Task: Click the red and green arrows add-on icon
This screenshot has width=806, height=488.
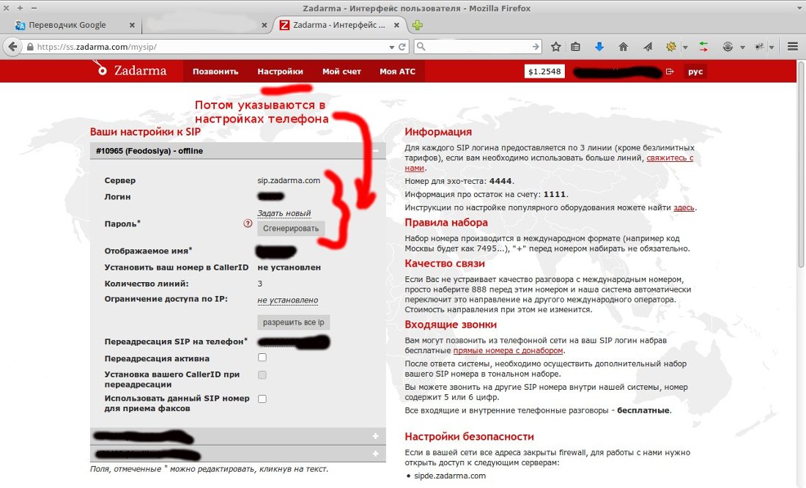Action: click(x=703, y=47)
